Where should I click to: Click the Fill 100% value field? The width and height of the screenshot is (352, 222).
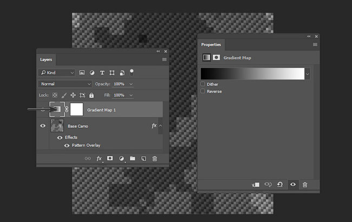point(120,95)
